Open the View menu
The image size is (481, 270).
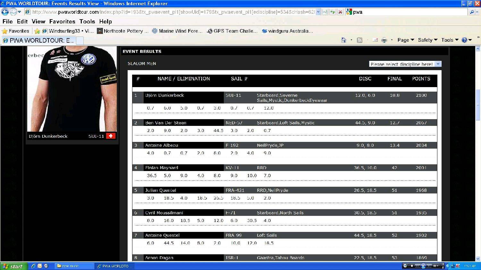[x=38, y=21]
